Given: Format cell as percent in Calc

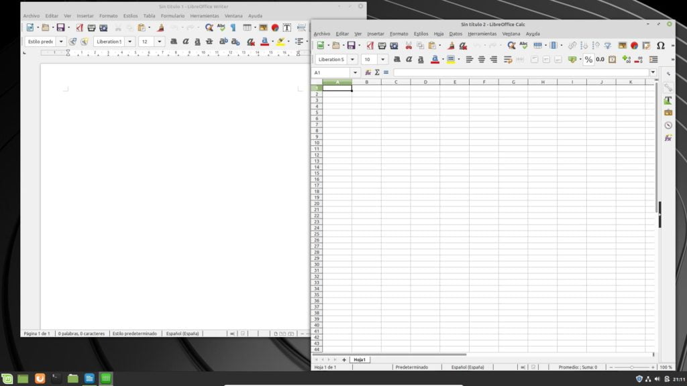Looking at the screenshot, I should click(588, 60).
